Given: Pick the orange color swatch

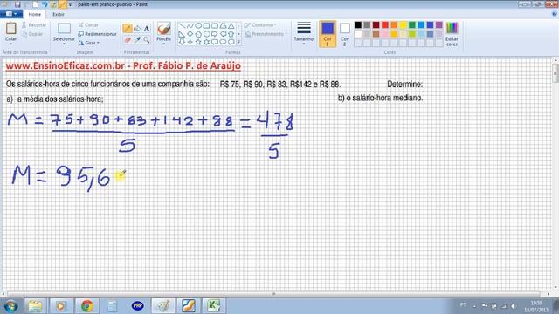Looking at the screenshot, I should point(394,25).
